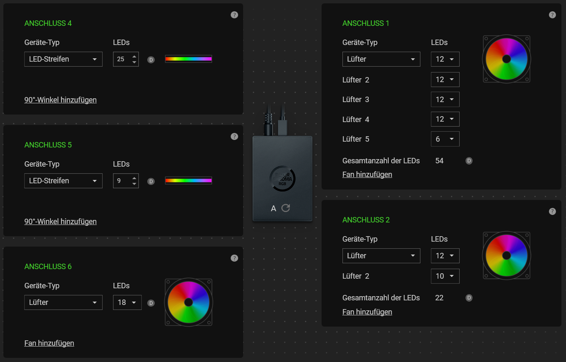566x362 pixels.
Task: Click the Lüfter 5 label
Action: click(356, 139)
